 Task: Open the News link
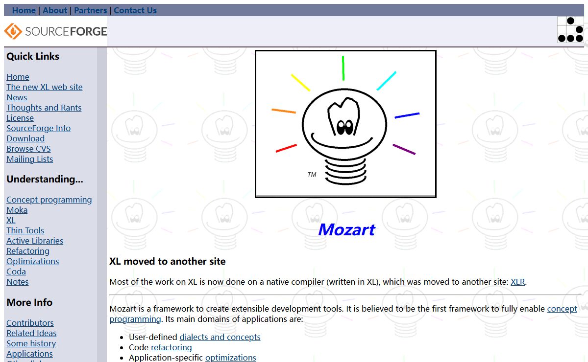(17, 97)
